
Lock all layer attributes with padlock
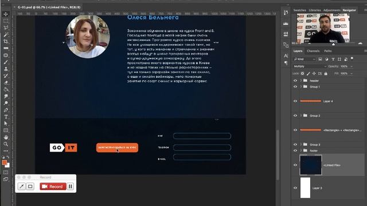point(326,74)
